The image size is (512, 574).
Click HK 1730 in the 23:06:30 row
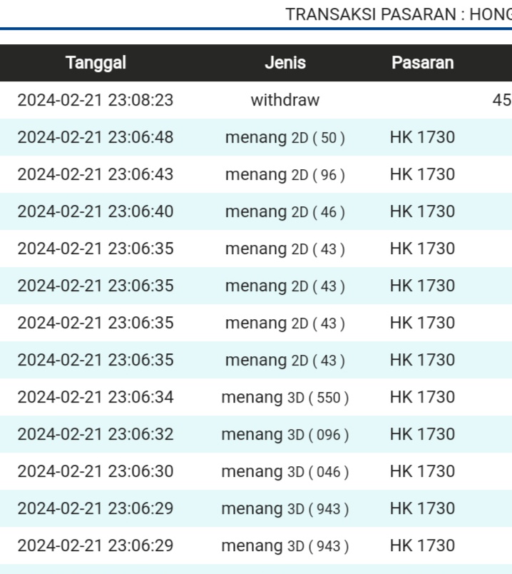tap(422, 471)
